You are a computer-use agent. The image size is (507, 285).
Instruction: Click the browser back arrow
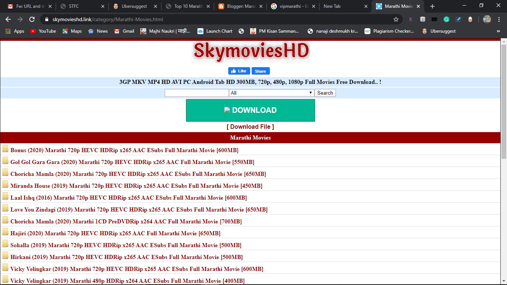coord(8,19)
